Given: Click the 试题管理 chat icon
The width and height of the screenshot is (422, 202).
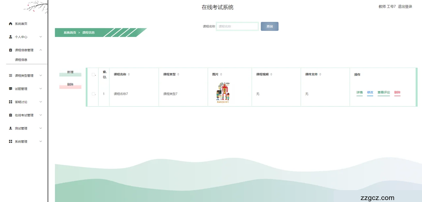Looking at the screenshot, I should click(11, 89).
